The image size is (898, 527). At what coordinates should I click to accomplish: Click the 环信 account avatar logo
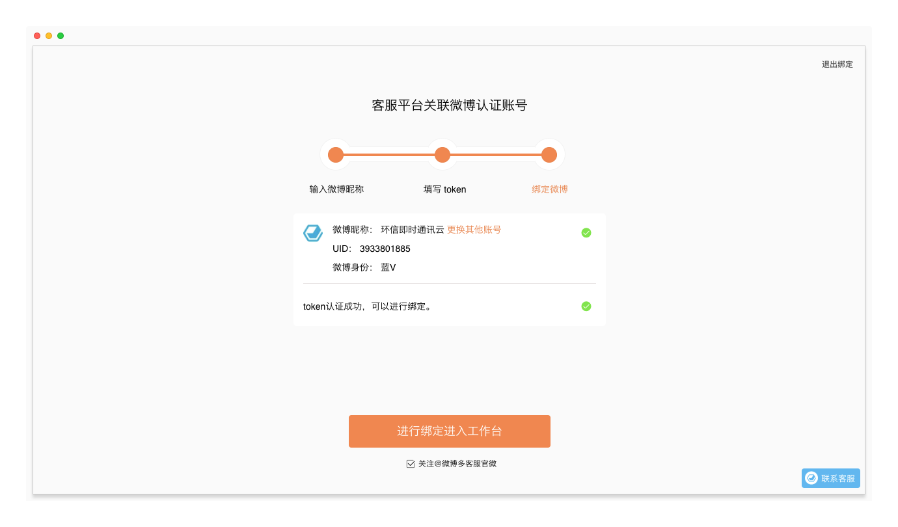coord(313,233)
